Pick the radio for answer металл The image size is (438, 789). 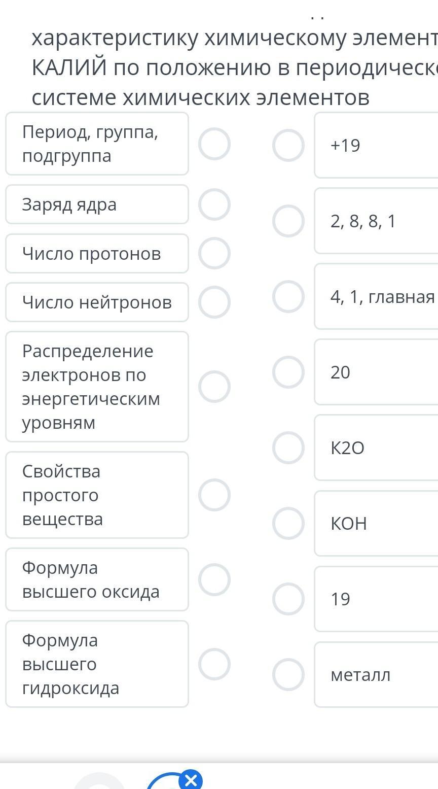[288, 674]
